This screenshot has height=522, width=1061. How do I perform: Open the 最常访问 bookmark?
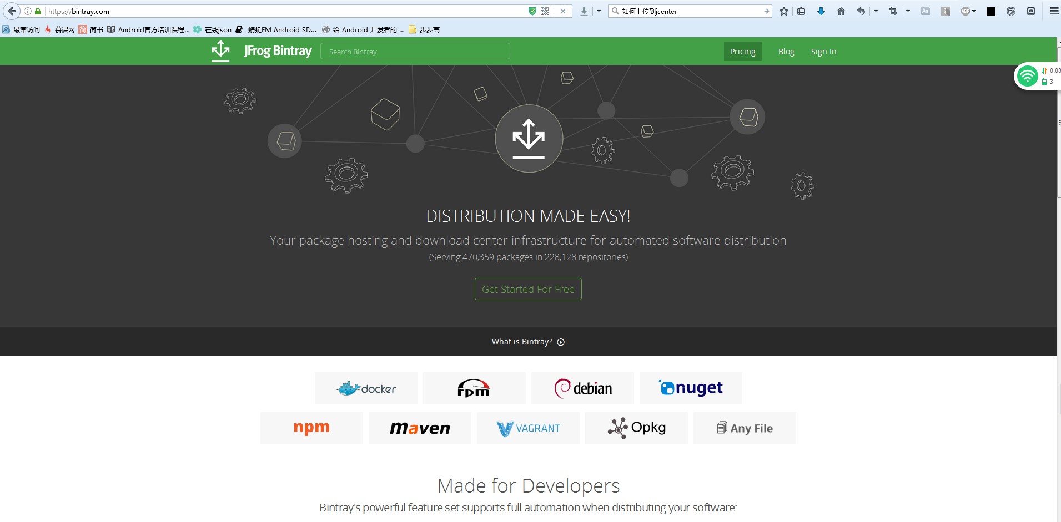[x=21, y=29]
